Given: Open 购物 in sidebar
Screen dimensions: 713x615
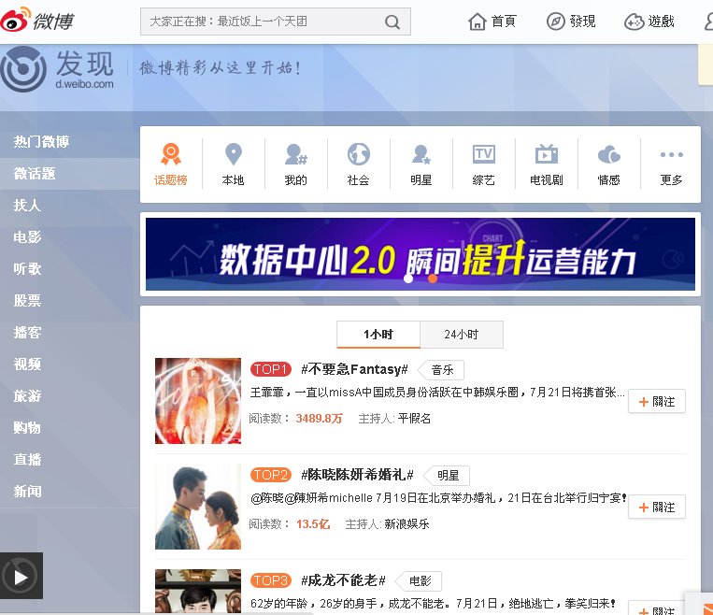Looking at the screenshot, I should click(x=27, y=428).
